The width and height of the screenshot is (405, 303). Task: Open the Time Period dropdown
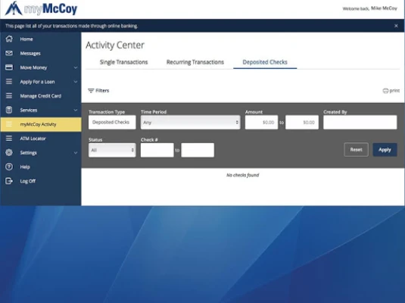(x=190, y=122)
